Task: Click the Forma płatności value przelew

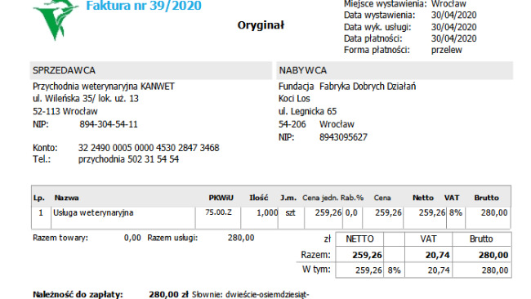Action: coord(447,50)
